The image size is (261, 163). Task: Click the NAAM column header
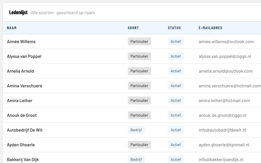[12, 28]
